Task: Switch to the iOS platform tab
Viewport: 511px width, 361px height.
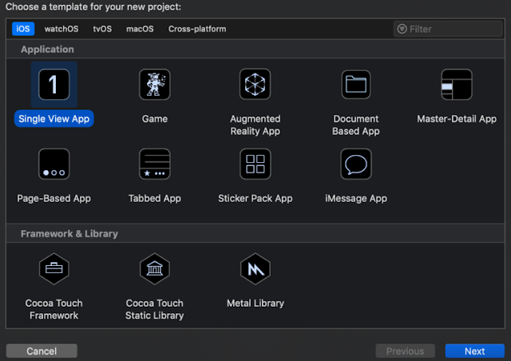Action: click(23, 29)
